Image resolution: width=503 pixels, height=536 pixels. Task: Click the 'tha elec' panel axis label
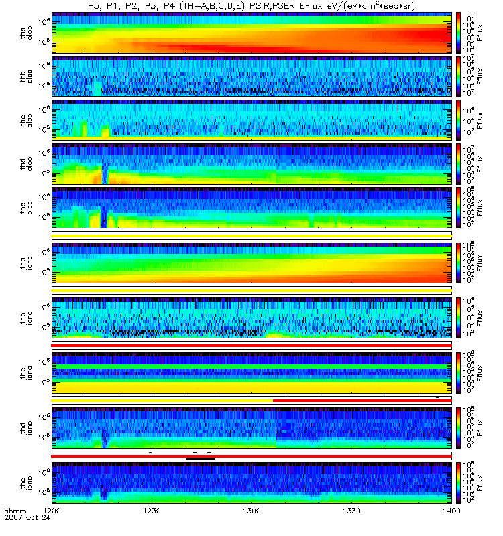click(26, 33)
